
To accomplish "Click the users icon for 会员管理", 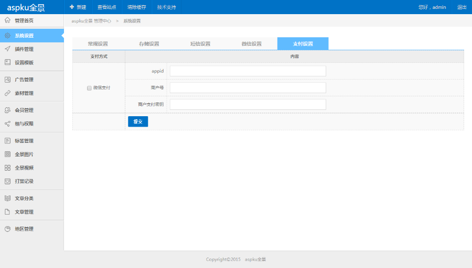I will point(7,110).
